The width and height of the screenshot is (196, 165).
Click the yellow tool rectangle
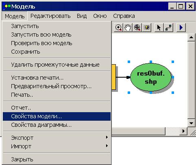114,77
